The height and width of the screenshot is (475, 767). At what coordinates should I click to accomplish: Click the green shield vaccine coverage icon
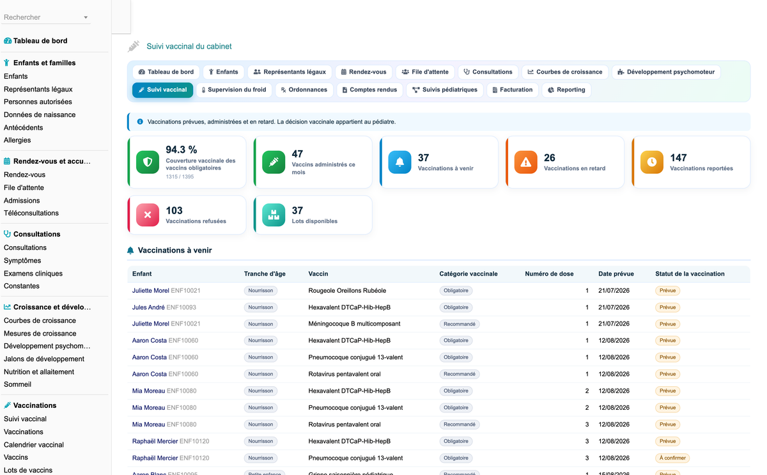coord(148,162)
